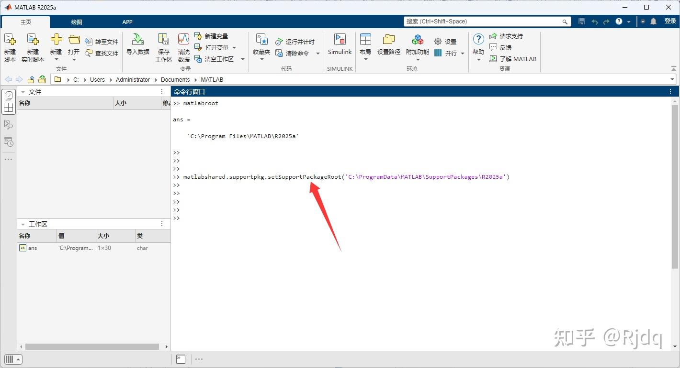Expand the 清空工作区 dropdown arrow
The width and height of the screenshot is (680, 368).
point(242,58)
